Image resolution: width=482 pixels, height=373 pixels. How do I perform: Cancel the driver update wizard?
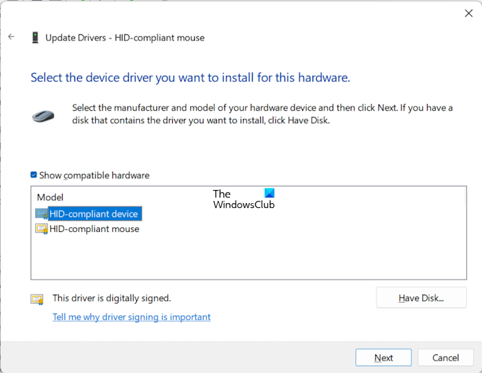[x=446, y=358]
